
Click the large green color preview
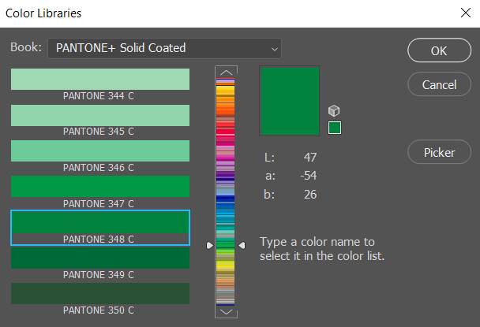coord(290,101)
